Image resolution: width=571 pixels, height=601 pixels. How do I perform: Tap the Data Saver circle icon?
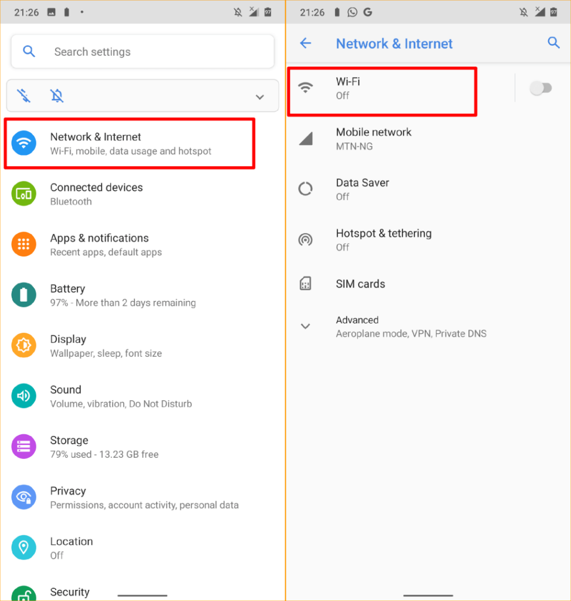(x=305, y=189)
